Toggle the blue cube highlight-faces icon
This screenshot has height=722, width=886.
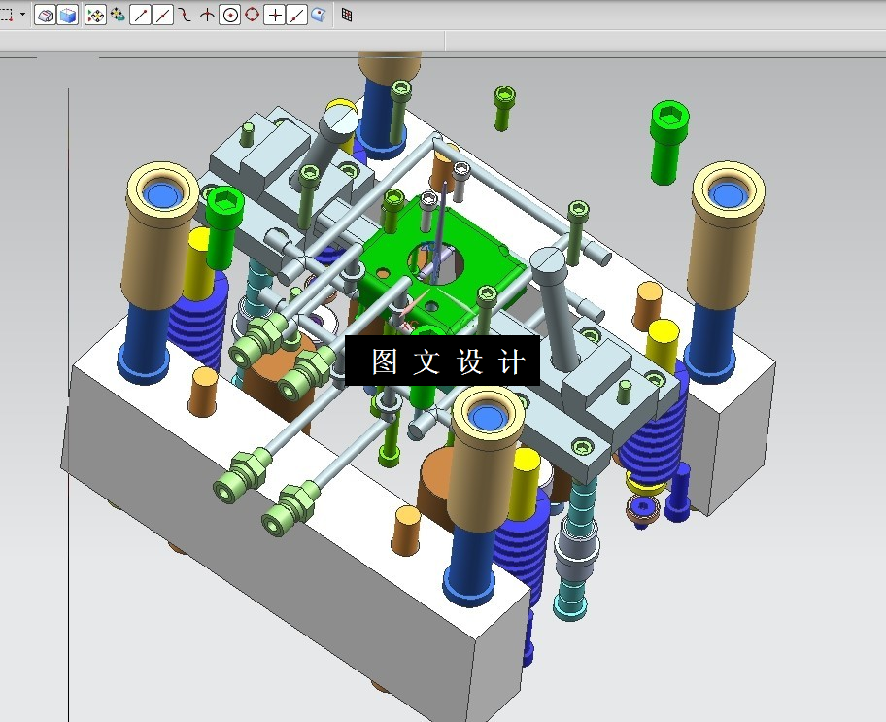pos(68,16)
